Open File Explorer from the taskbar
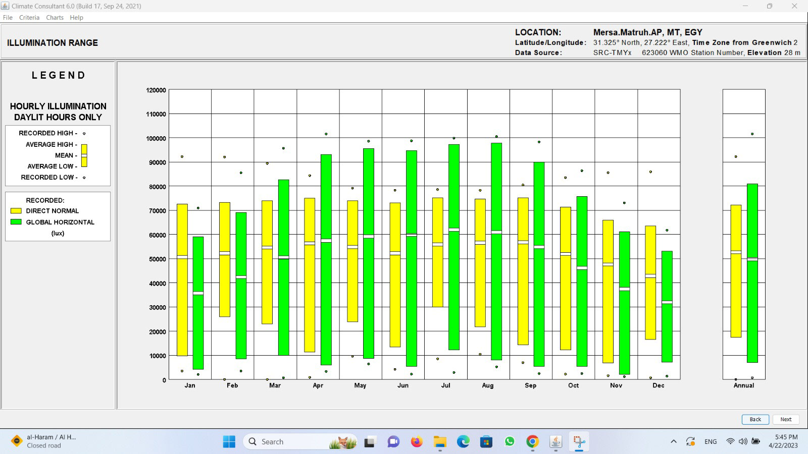The image size is (808, 454). [x=440, y=442]
